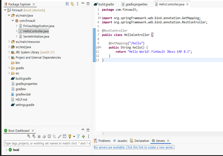
Task: Select gradle.properties file in Package Explorer
Action: (24, 84)
